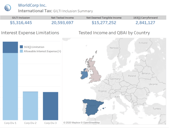This screenshot has height=128, width=169.
Task: Select Net Deemed Tangible Income header label
Action: pos(104,18)
